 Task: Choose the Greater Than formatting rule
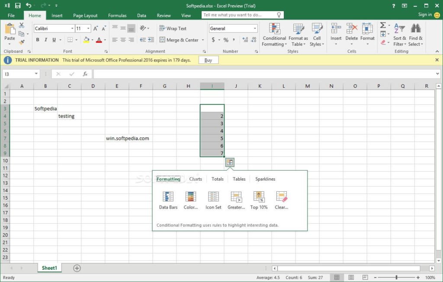click(236, 200)
